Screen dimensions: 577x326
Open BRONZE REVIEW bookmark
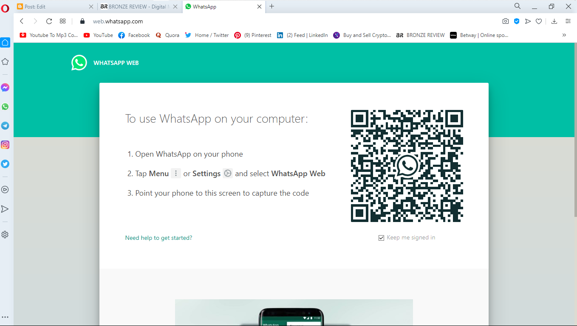tap(421, 35)
